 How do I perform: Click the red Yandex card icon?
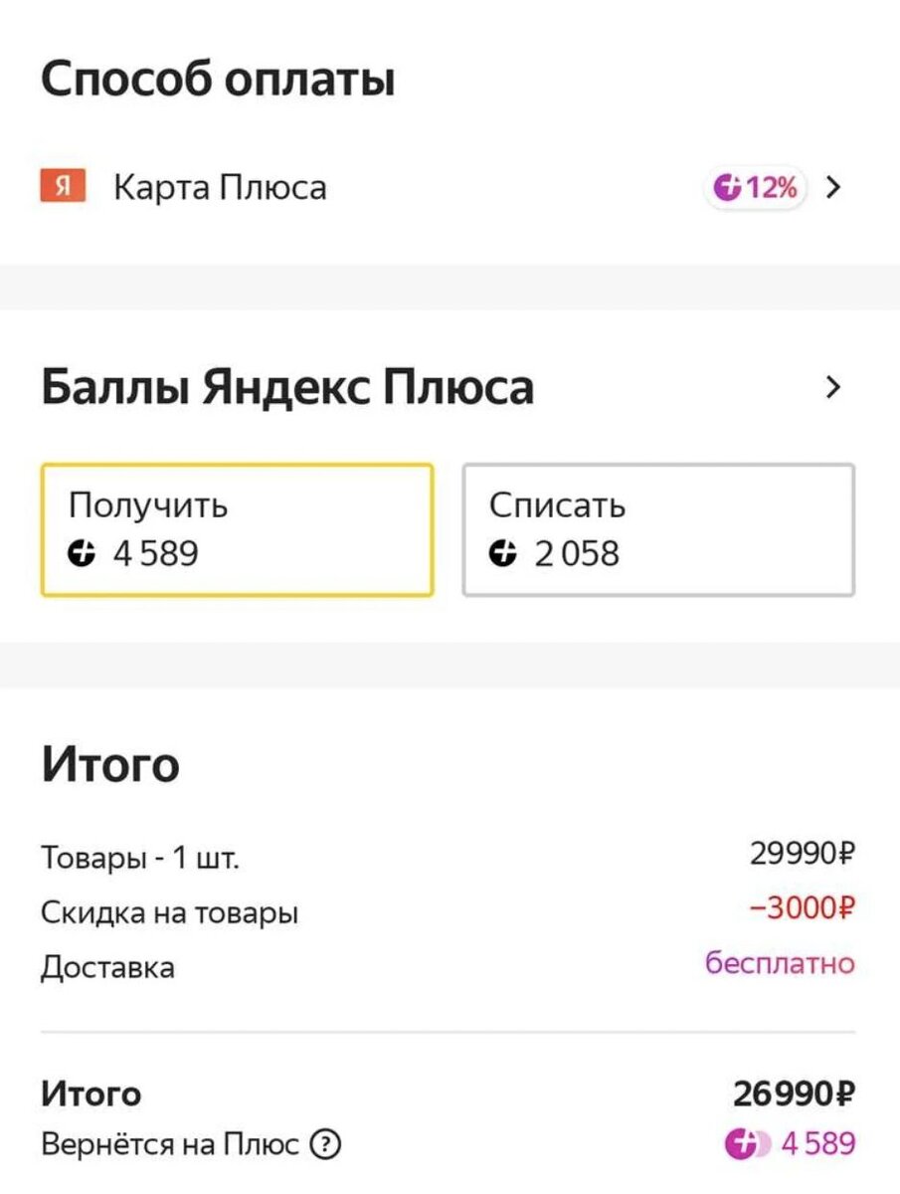click(63, 187)
